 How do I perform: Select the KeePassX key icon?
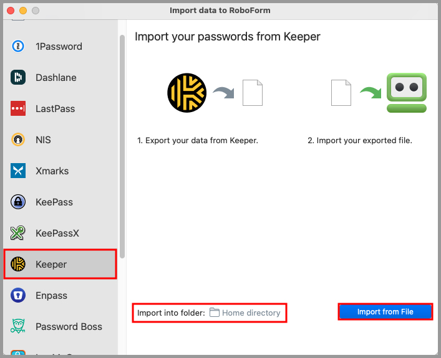pyautogui.click(x=18, y=233)
